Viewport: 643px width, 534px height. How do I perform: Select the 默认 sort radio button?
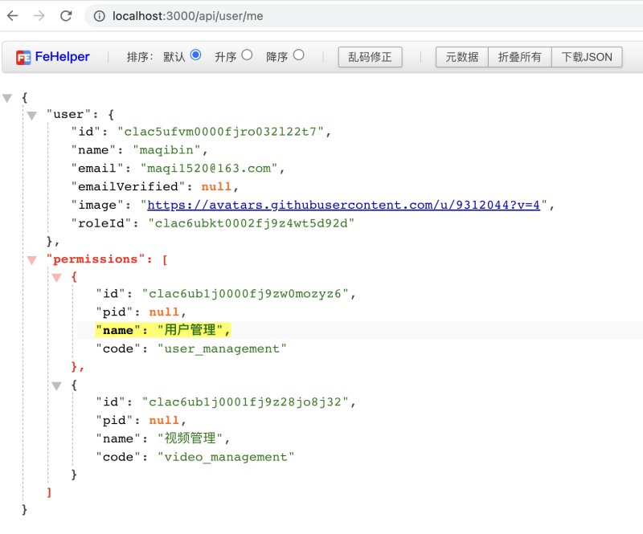[195, 55]
